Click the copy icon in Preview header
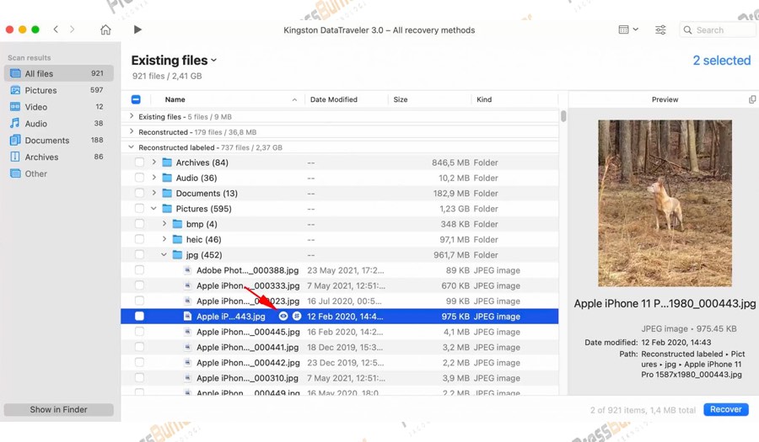 pos(752,99)
